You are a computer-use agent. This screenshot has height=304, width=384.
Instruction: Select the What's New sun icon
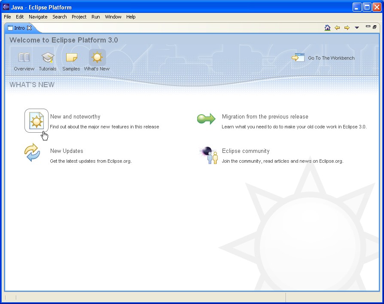coord(97,57)
